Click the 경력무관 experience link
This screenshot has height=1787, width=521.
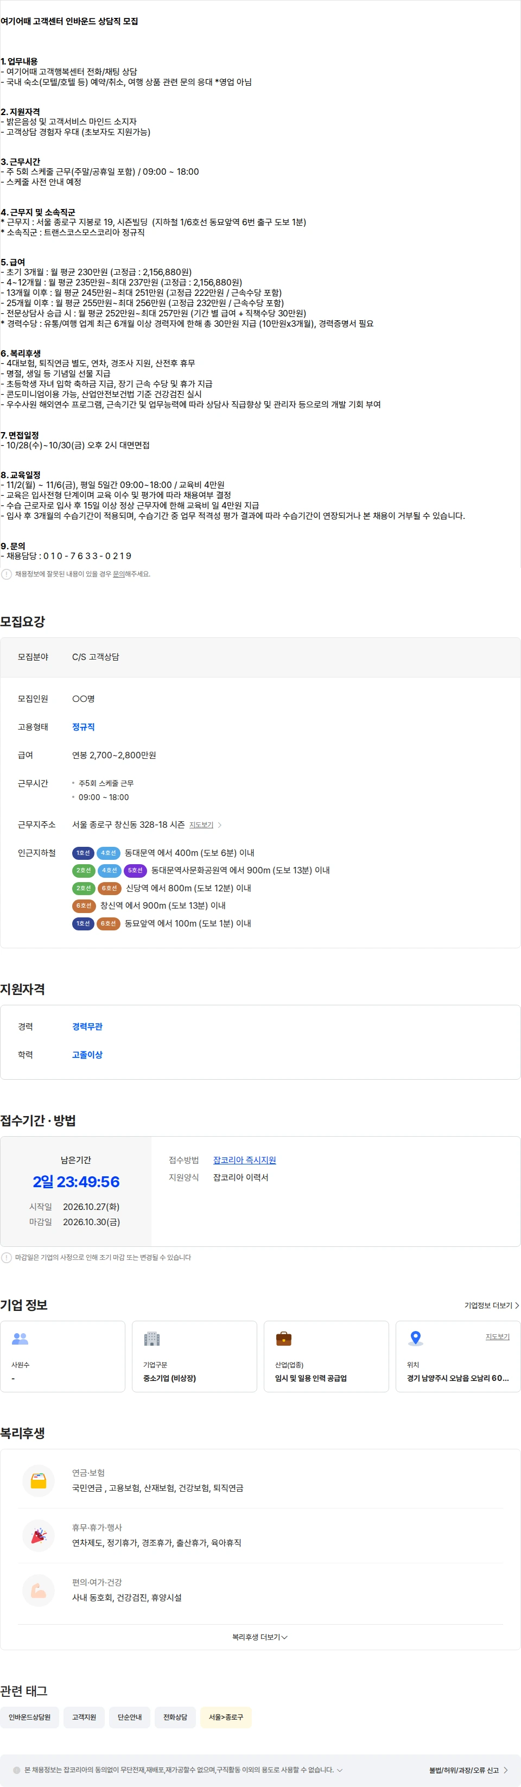tap(87, 1026)
